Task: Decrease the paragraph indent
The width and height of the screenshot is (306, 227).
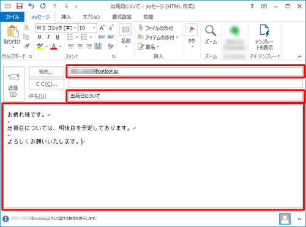Action: point(102,37)
